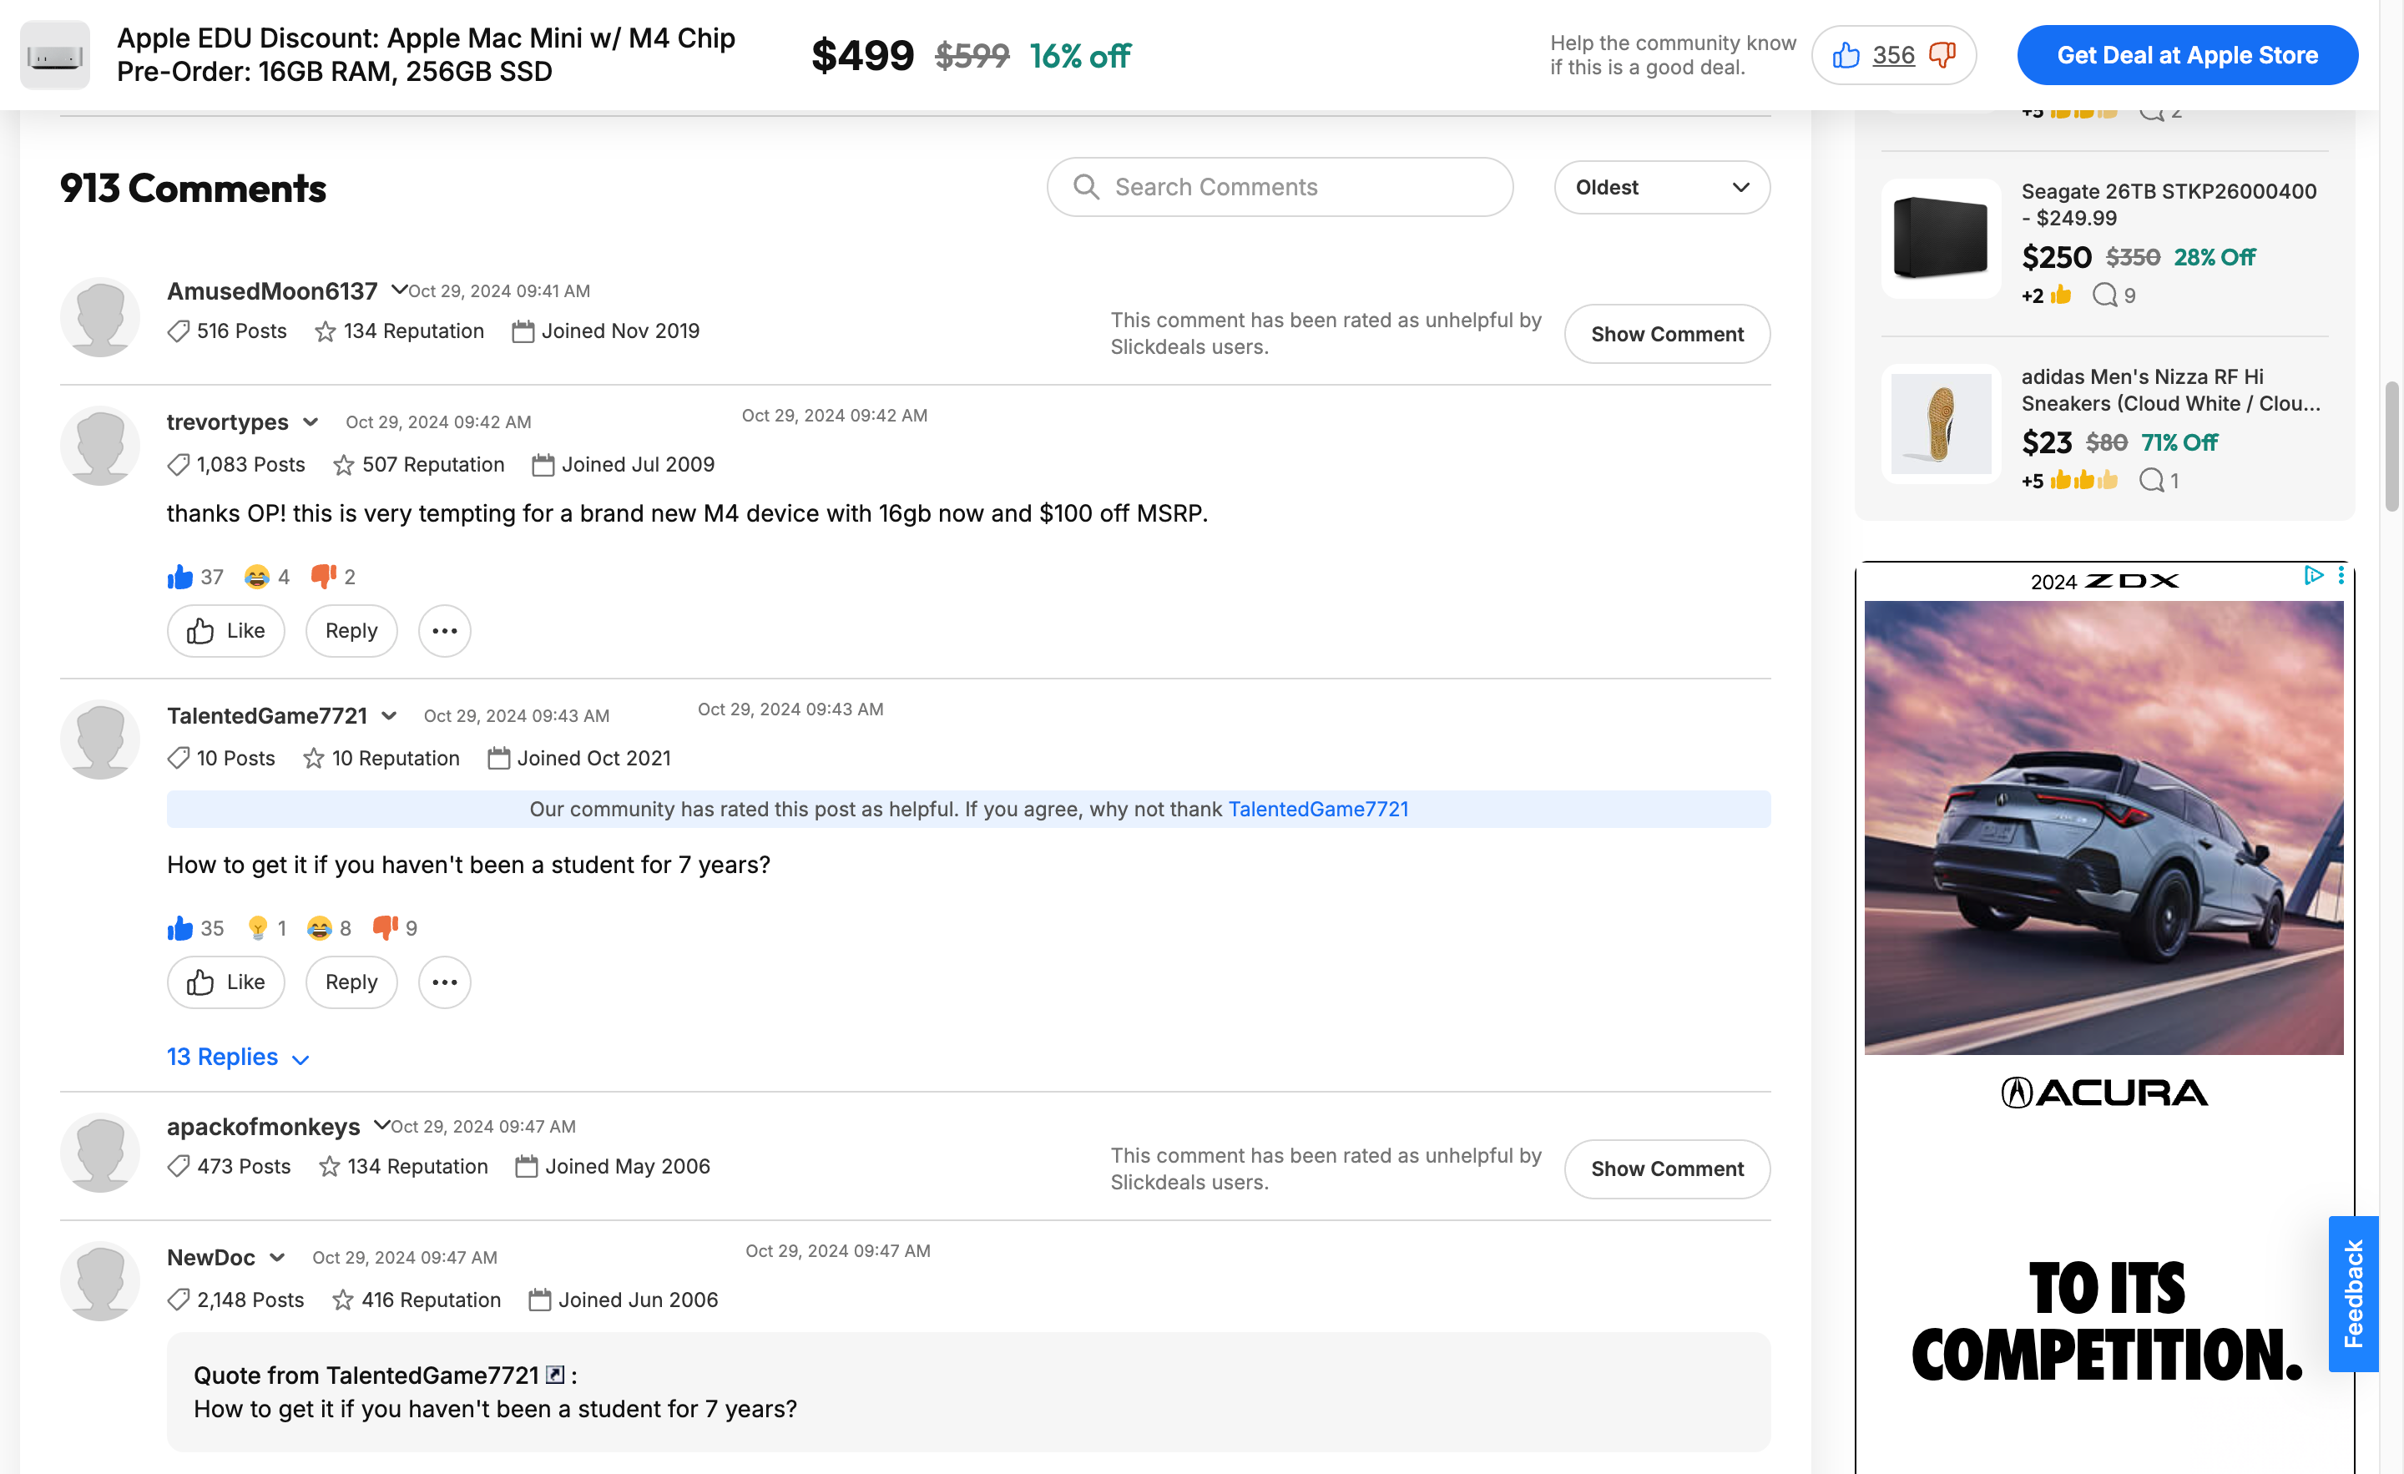Expand AmusedMoon6137 user menu chevron
The height and width of the screenshot is (1474, 2404).
click(x=399, y=290)
